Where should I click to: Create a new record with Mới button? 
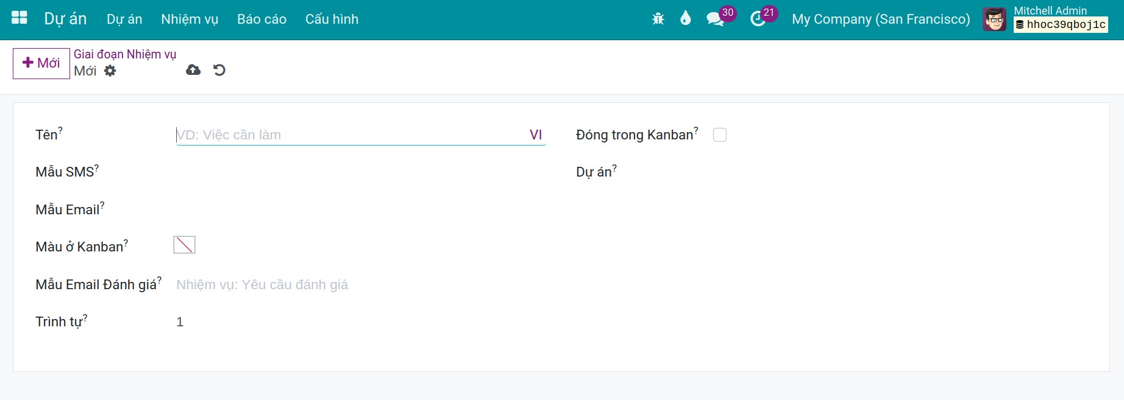41,63
